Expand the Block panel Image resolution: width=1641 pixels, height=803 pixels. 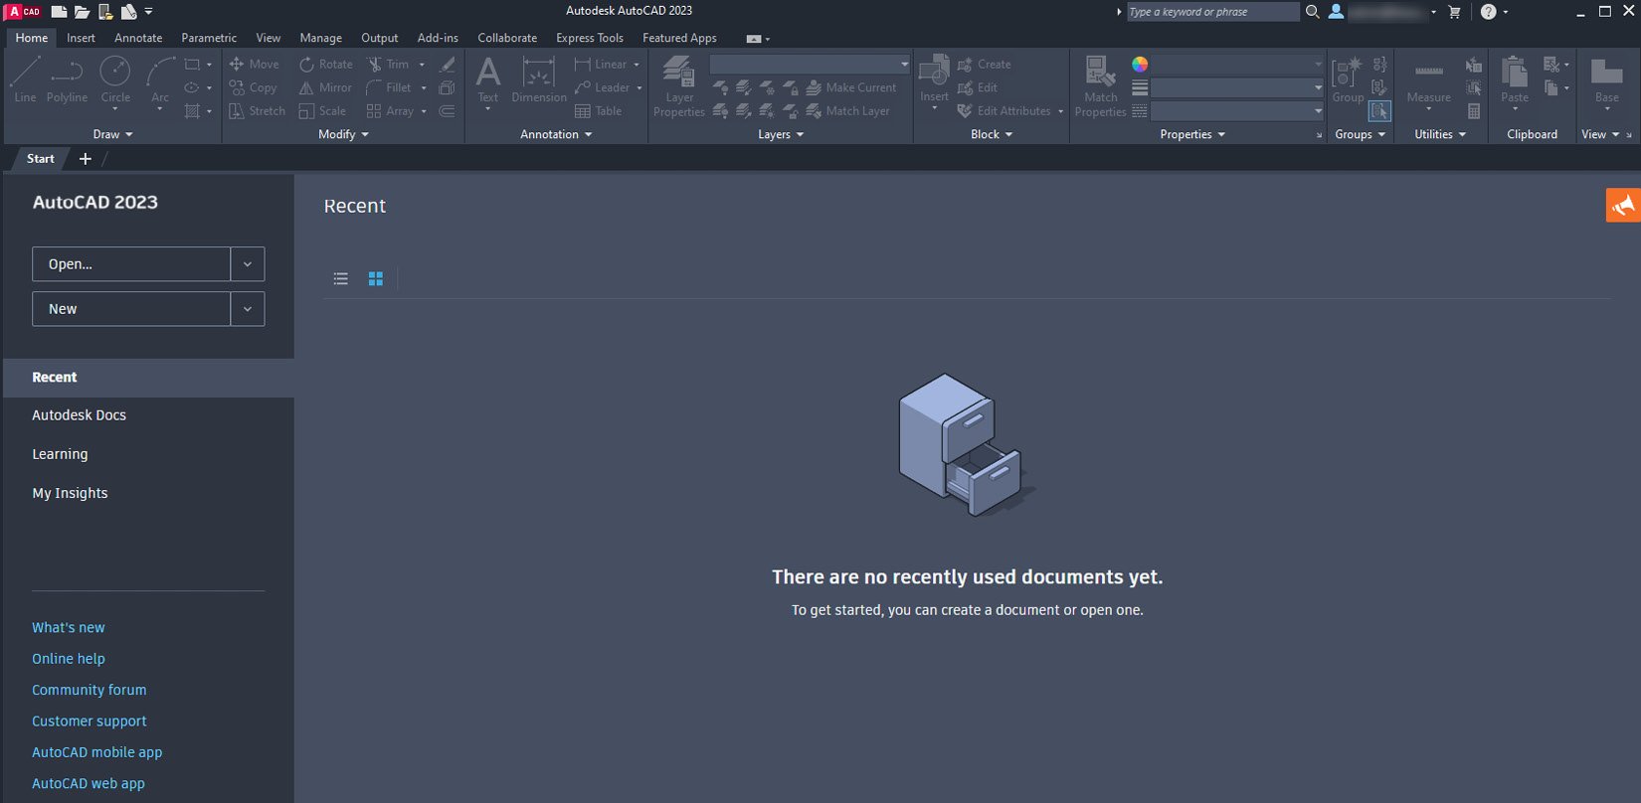pyautogui.click(x=992, y=134)
